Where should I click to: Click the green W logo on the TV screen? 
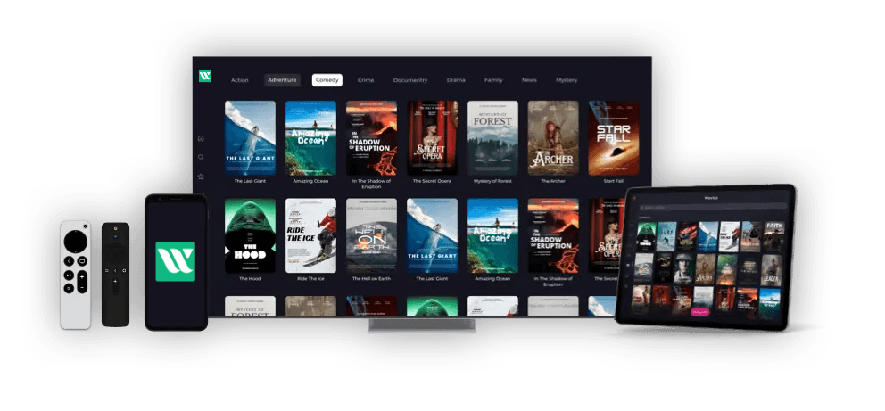(204, 76)
